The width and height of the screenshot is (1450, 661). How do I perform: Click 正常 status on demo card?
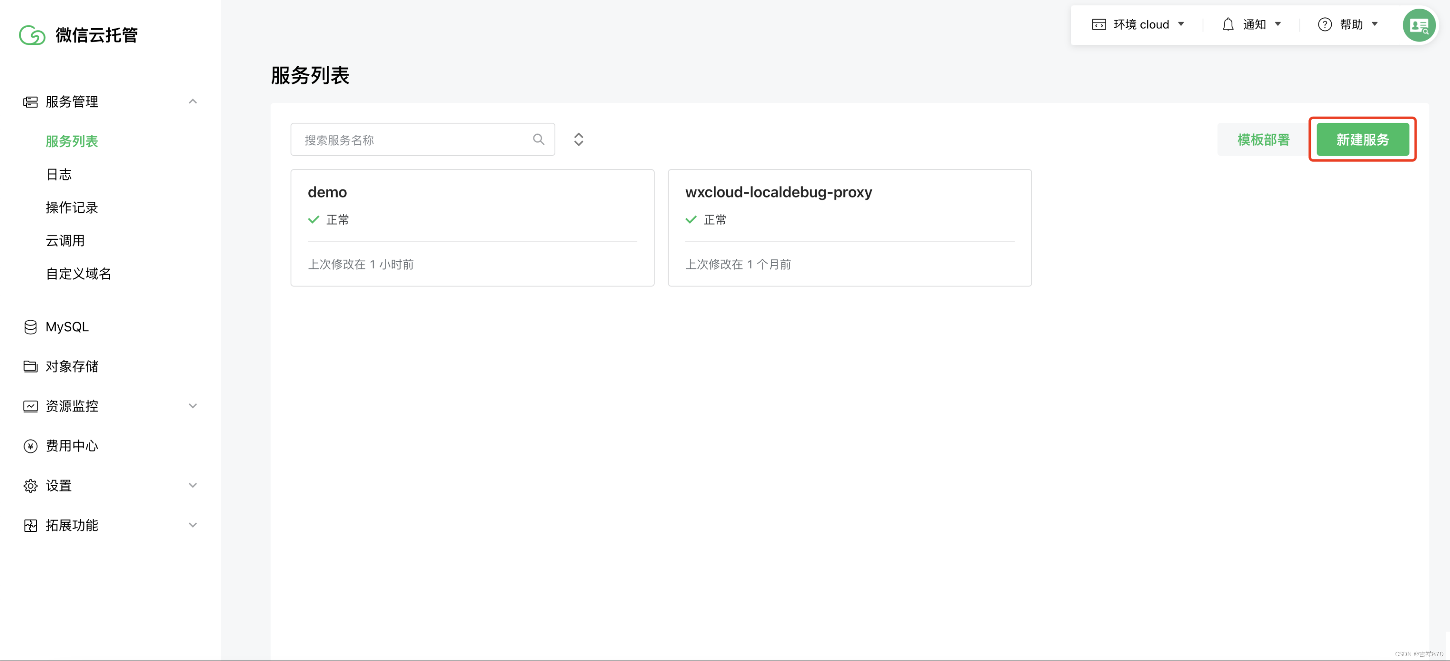[338, 219]
